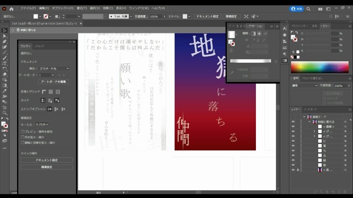Pick a color from the CMYK spectrum bar
The image size is (353, 198).
[x=320, y=67]
